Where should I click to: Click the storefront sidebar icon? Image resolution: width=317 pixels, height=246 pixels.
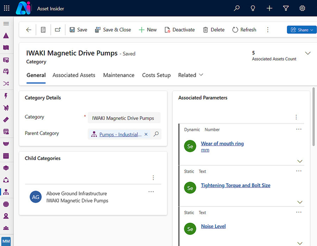(x=6, y=131)
